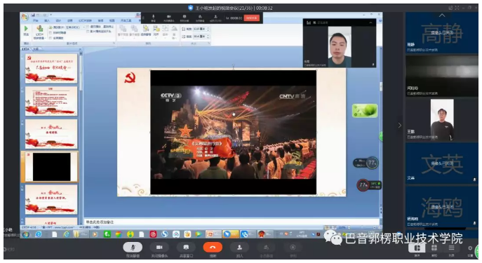Enable the loop-until-stopped checkbox

click(88, 27)
